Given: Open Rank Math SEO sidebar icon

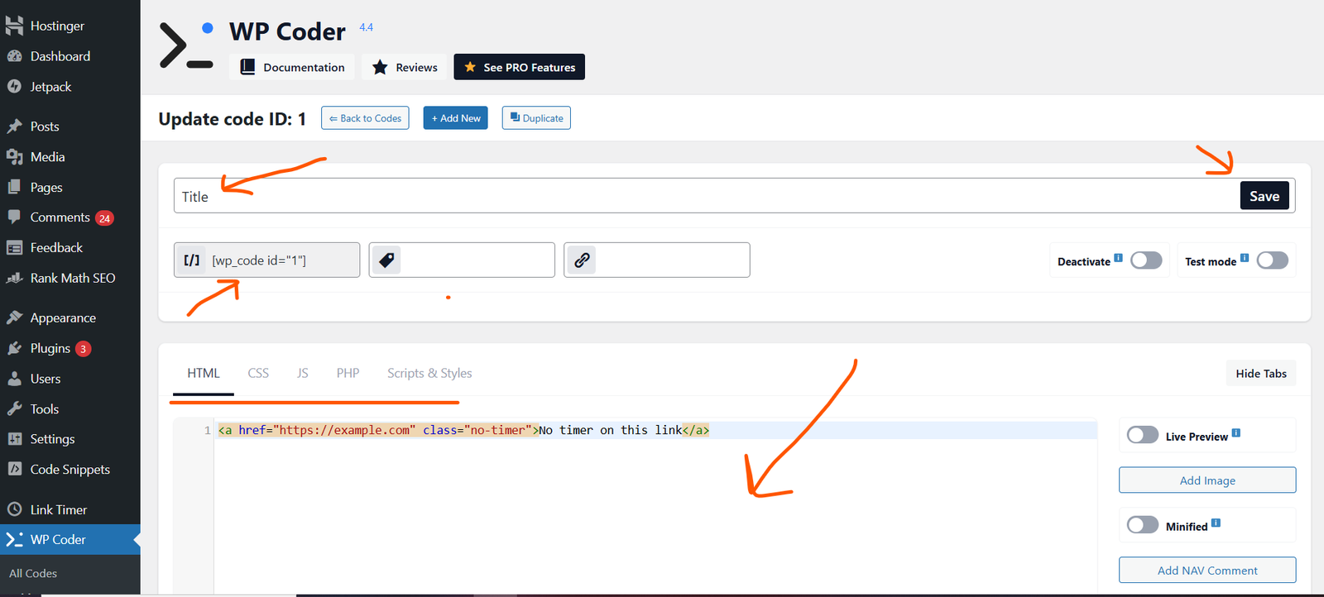Looking at the screenshot, I should [x=14, y=279].
